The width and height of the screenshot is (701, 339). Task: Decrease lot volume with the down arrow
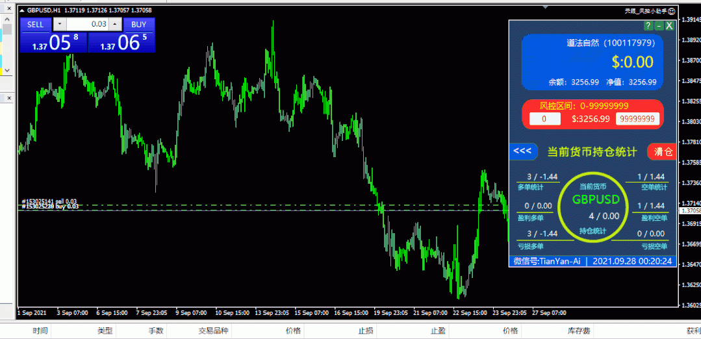pos(59,24)
